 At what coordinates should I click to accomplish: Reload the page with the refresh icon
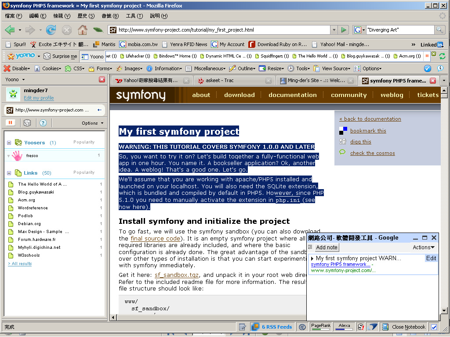(51, 30)
